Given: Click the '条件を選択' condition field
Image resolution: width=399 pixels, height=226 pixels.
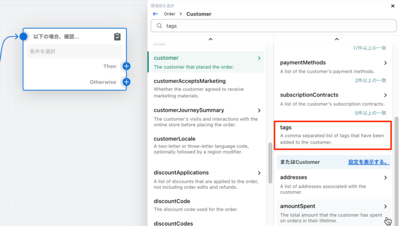Looking at the screenshot, I should tap(74, 51).
